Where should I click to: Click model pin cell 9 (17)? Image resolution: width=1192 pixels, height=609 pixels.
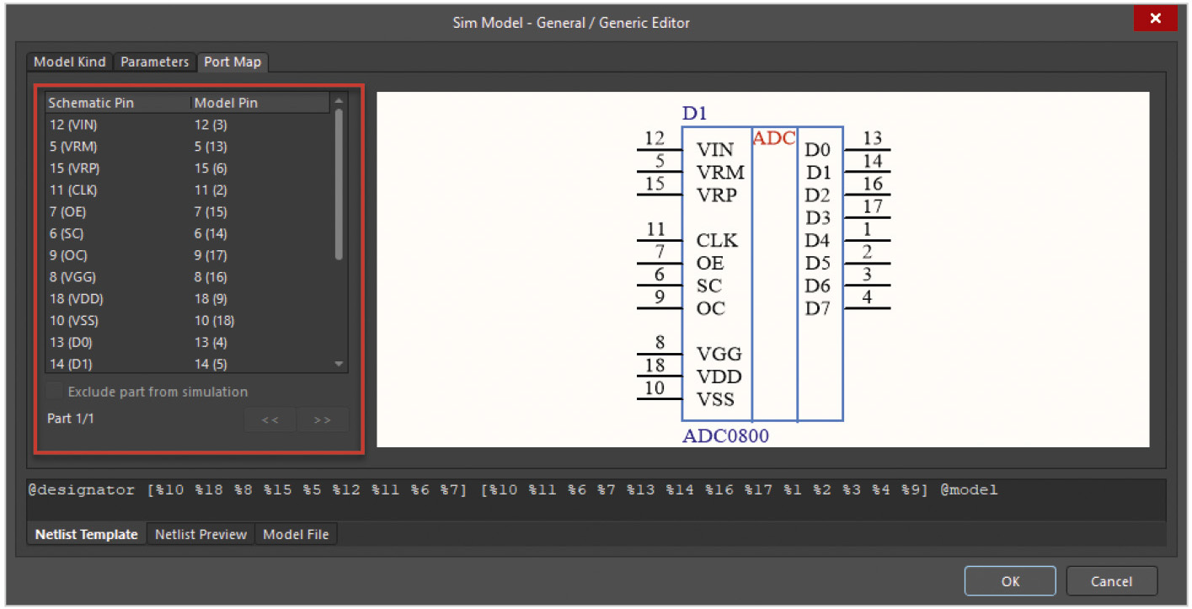211,256
